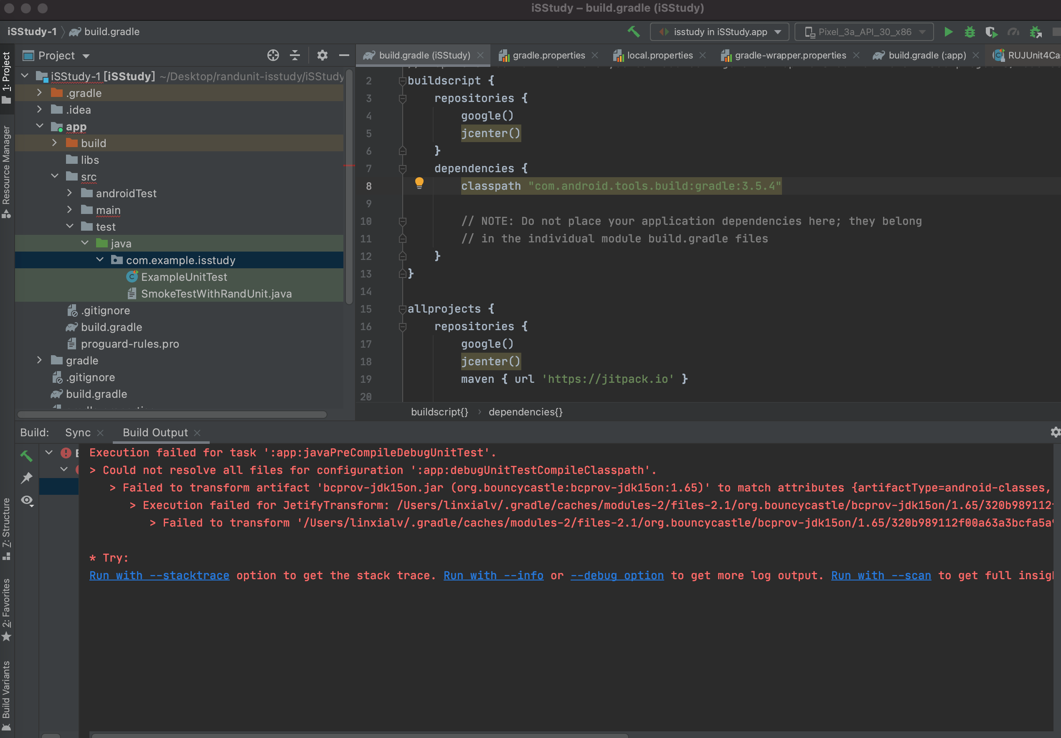Viewport: 1061px width, 738px height.
Task: Open SmokeTestWithRandUnit.java in the tree
Action: click(216, 294)
